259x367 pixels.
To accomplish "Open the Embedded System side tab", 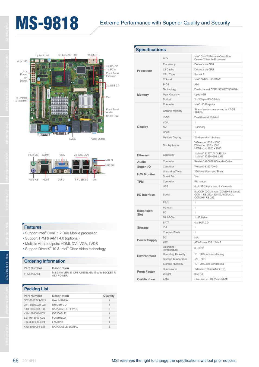I will (x=4, y=66).
